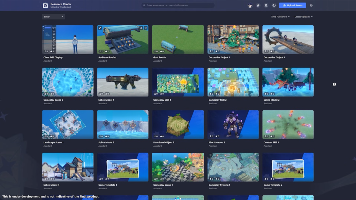Open the user avatar profile menu
Image resolution: width=356 pixels, height=200 pixels.
point(250,5)
